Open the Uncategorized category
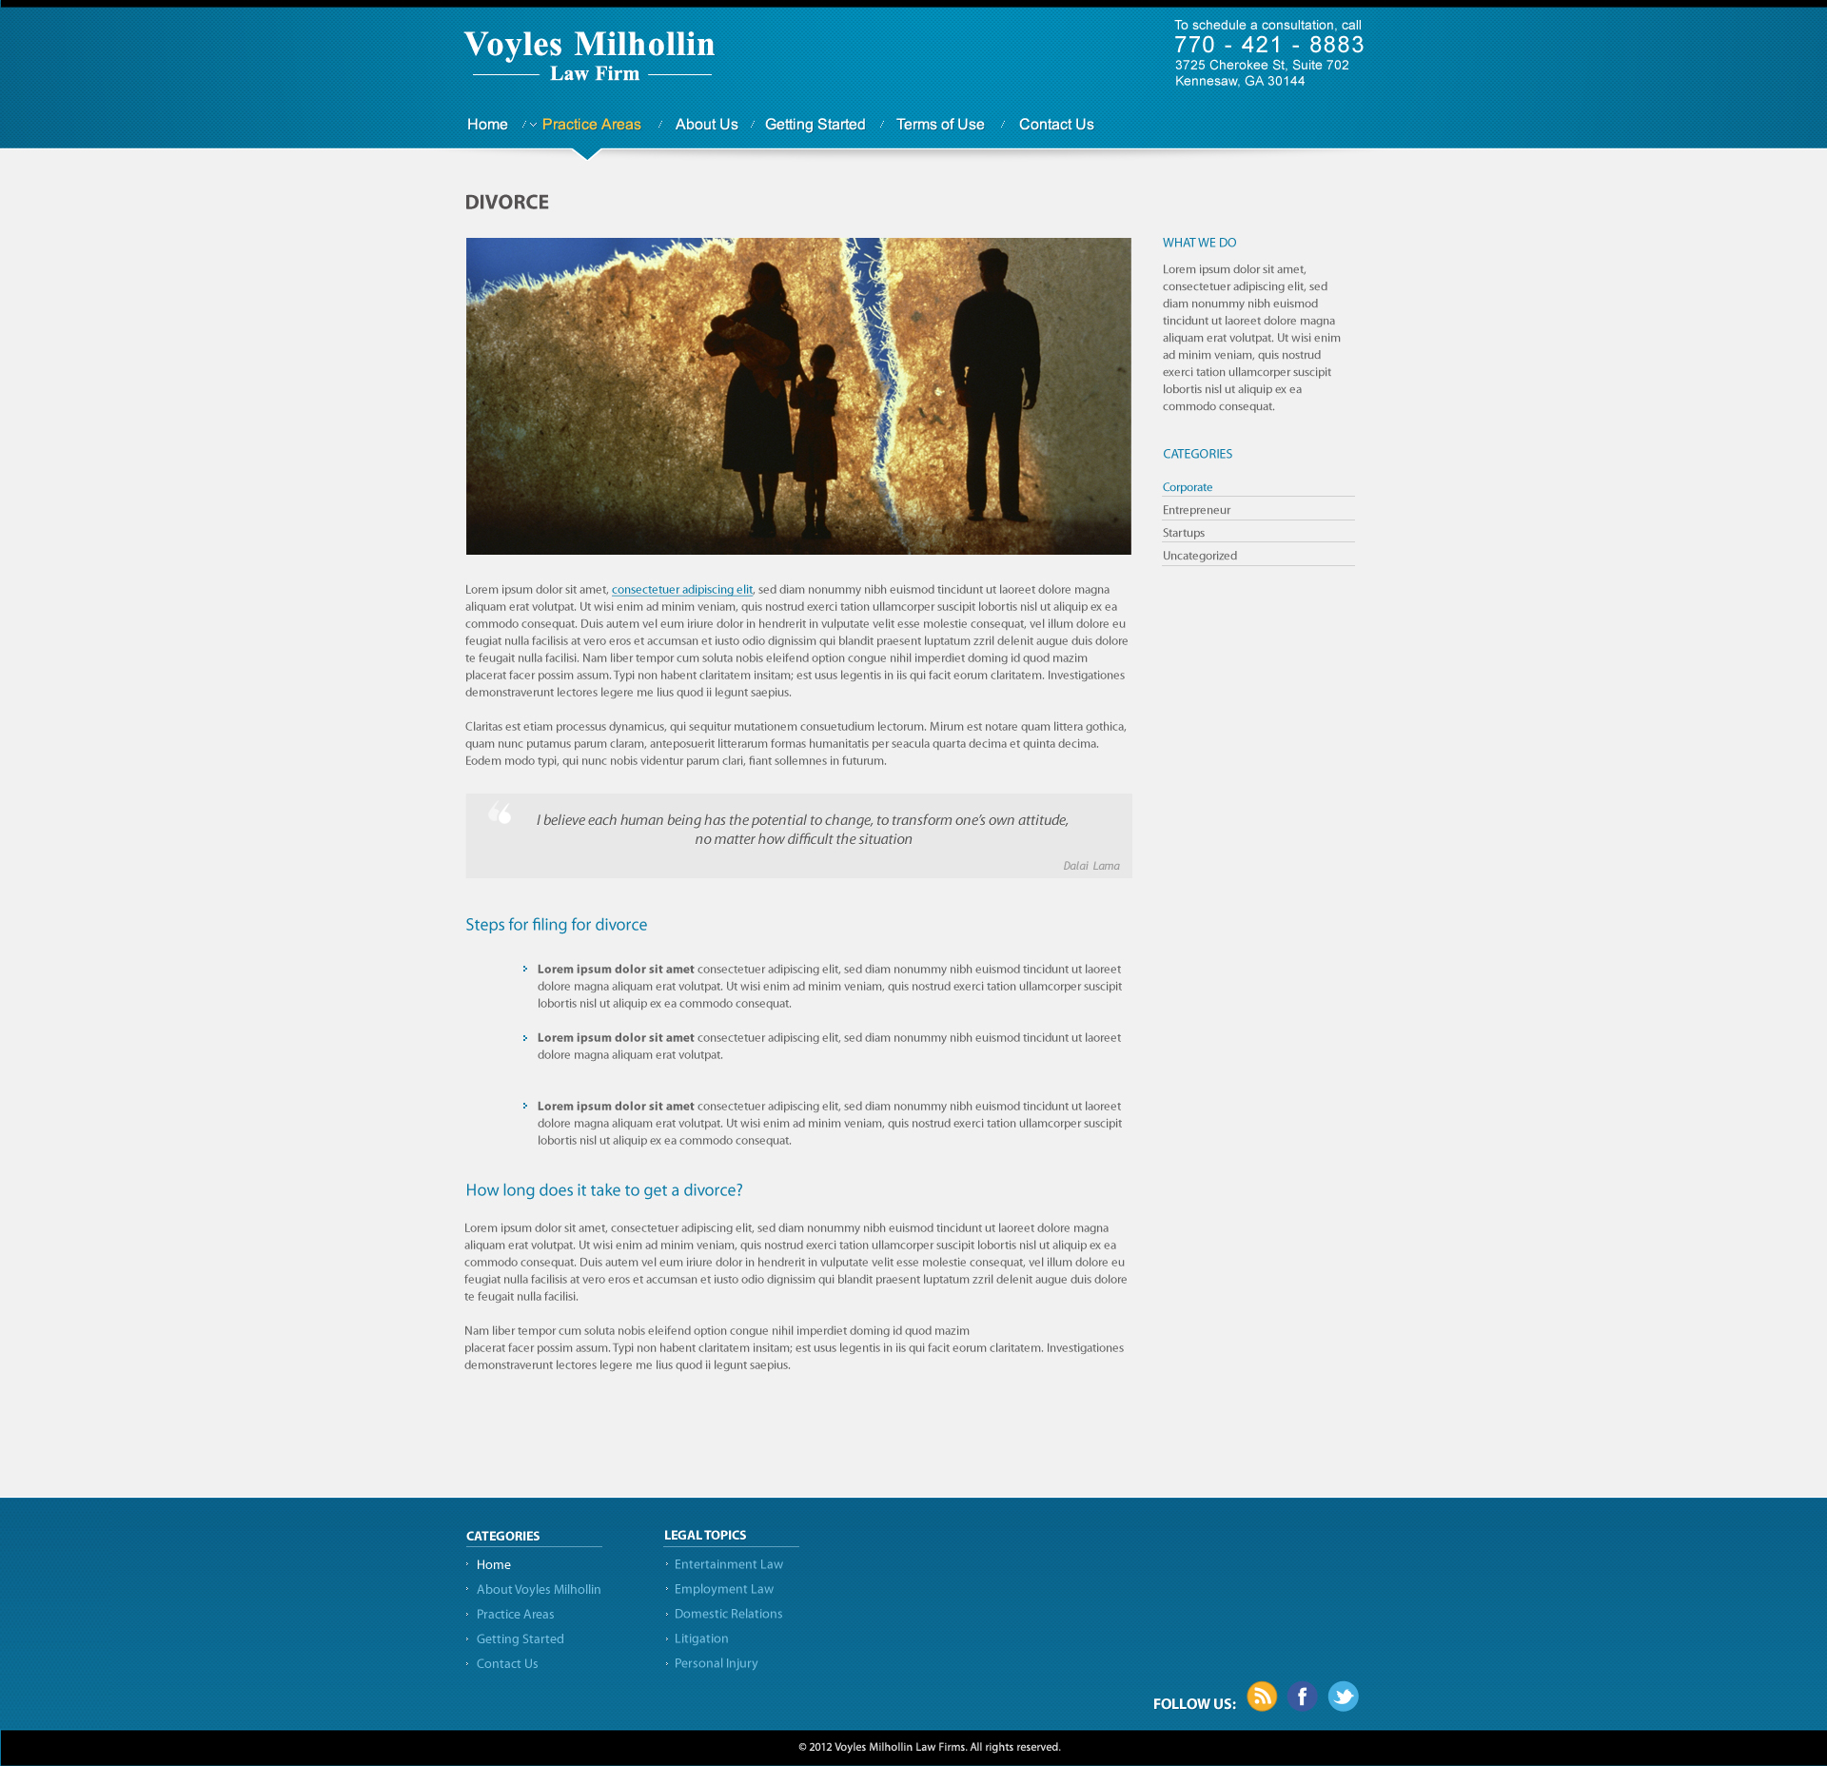 [1199, 556]
